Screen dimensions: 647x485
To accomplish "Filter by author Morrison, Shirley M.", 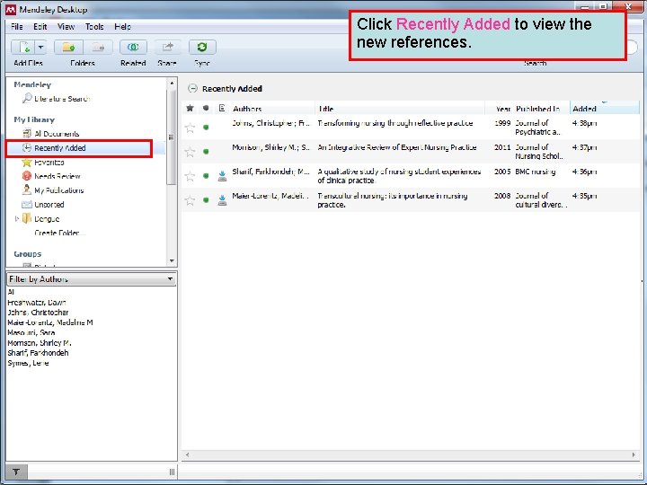I will click(x=40, y=343).
